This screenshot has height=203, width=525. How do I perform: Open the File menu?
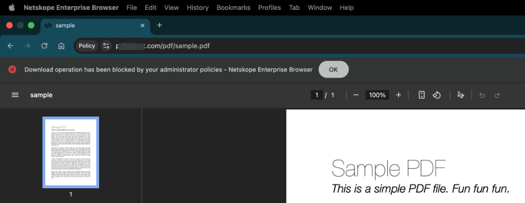[x=132, y=7]
